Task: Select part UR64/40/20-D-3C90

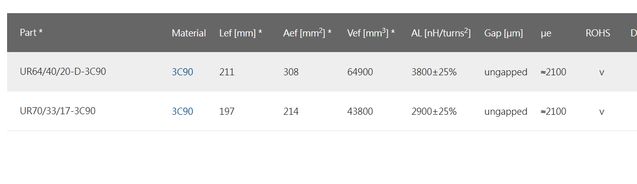Action: (x=63, y=72)
